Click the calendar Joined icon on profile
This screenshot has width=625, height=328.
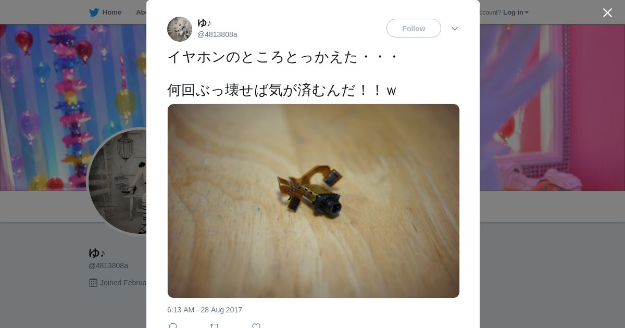click(93, 283)
